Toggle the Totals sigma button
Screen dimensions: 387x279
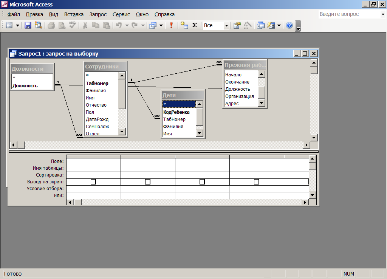[x=195, y=25]
